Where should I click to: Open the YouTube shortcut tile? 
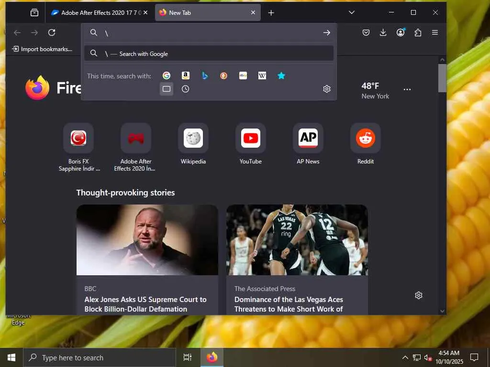pyautogui.click(x=251, y=138)
